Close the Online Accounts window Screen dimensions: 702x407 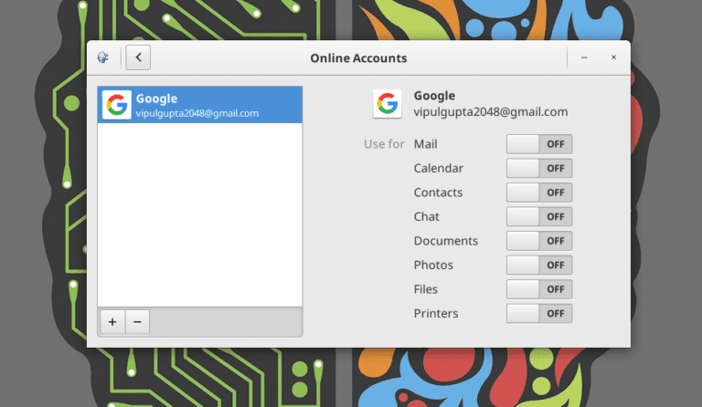(614, 57)
